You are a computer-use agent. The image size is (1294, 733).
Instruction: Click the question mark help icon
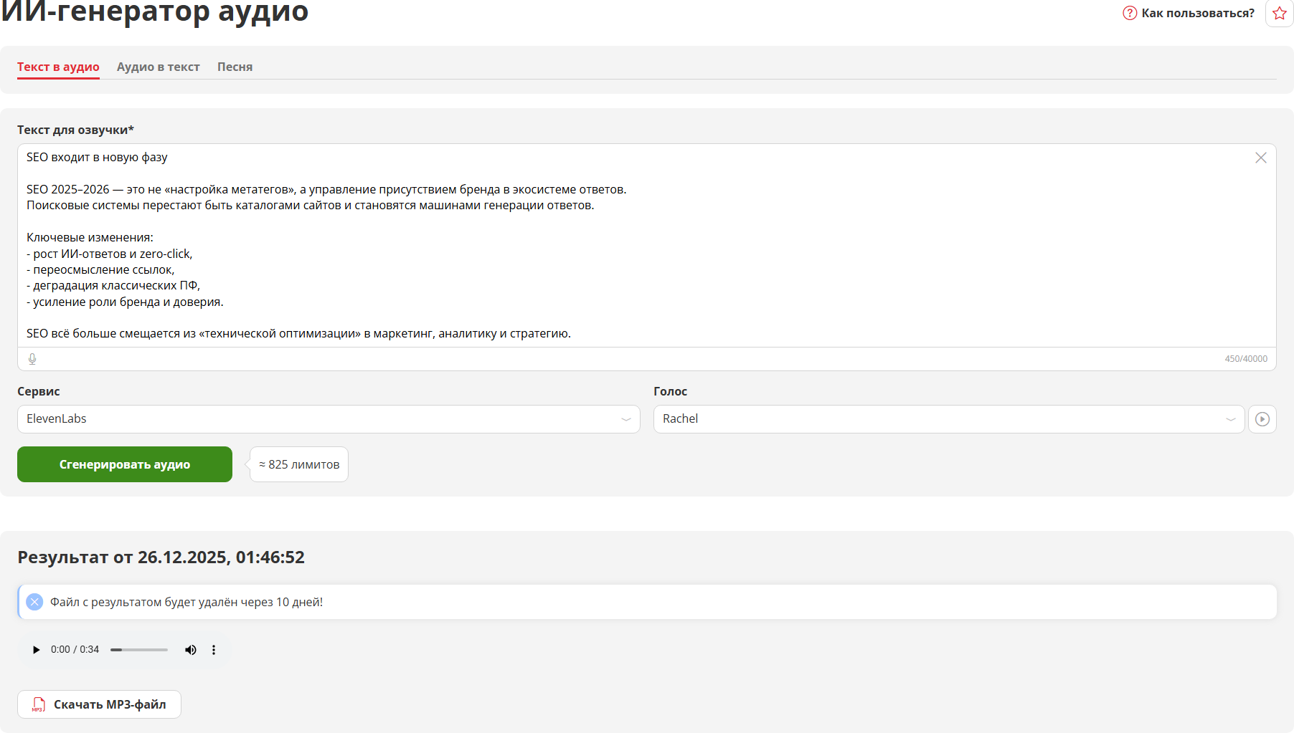(1130, 13)
